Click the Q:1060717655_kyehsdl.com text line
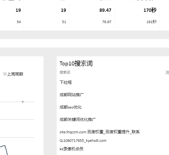 pyautogui.click(x=83, y=140)
